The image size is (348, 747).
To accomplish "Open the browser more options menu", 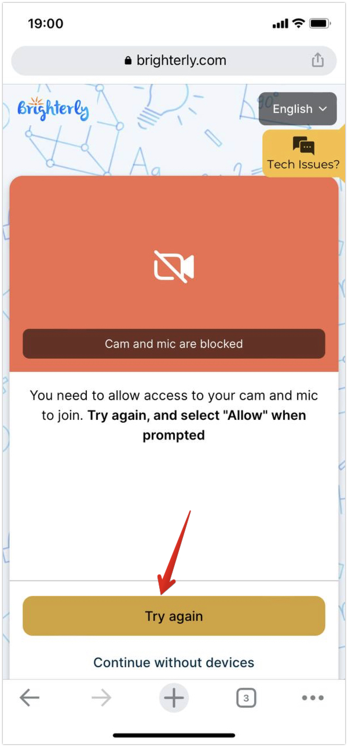I will click(x=313, y=698).
